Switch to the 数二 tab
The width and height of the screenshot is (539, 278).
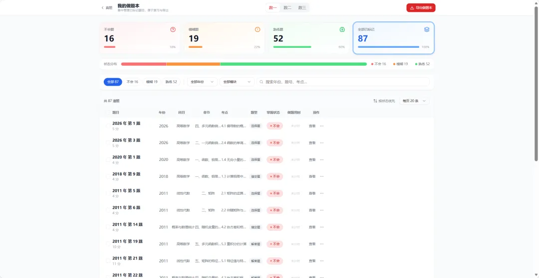click(x=287, y=7)
